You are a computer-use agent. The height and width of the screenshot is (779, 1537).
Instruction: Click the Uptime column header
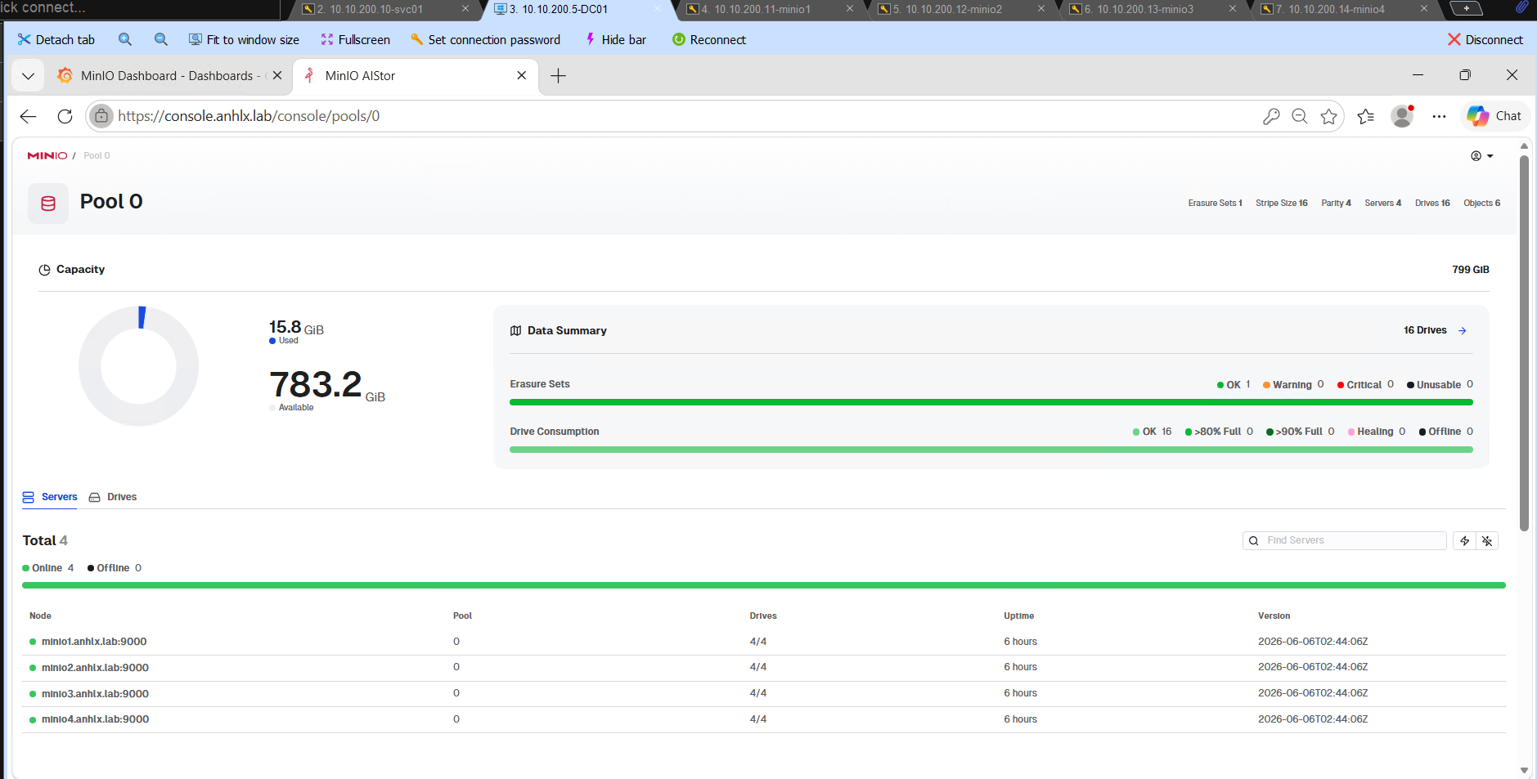tap(1018, 616)
